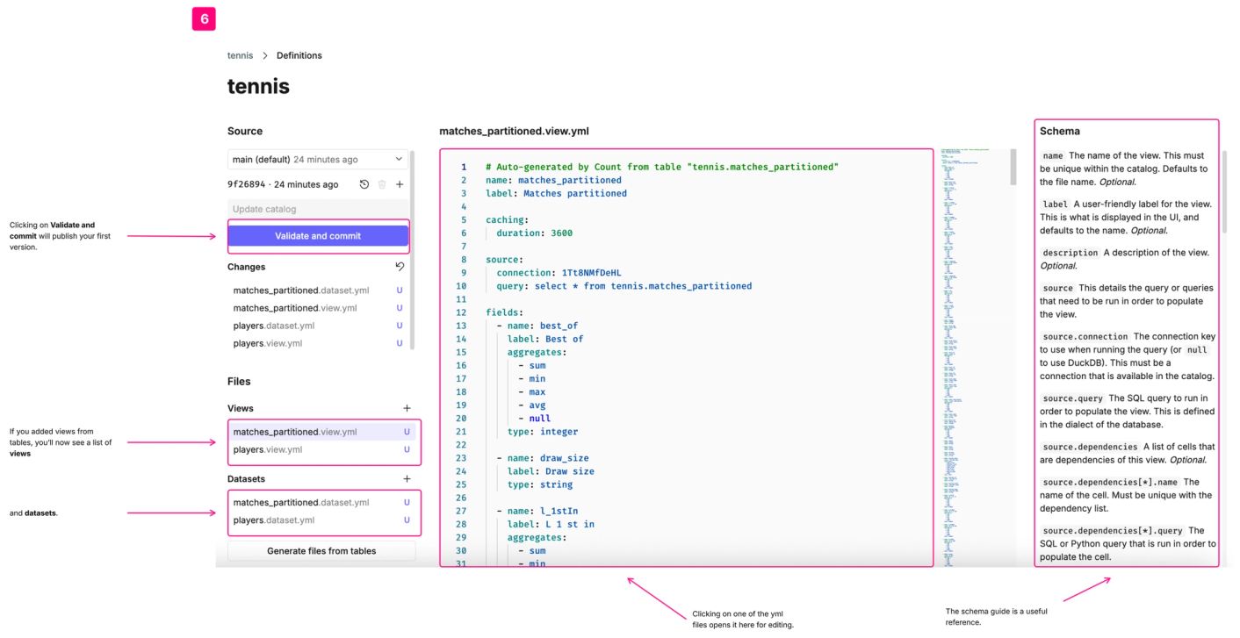
Task: Add a new dataset with the Datasets plus
Action: 407,479
